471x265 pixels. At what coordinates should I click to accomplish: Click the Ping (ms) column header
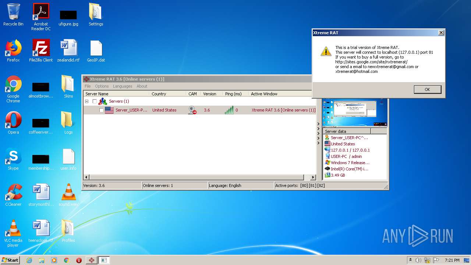click(235, 94)
